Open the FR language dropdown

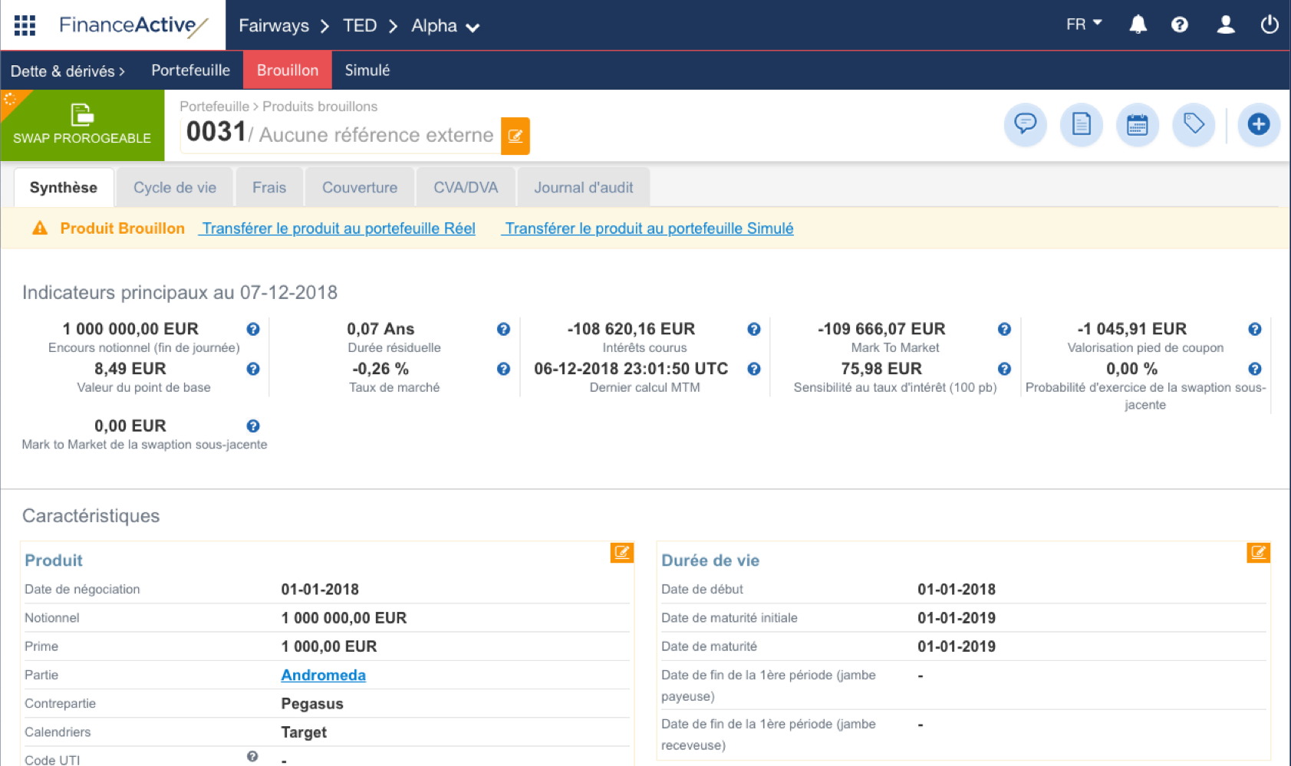coord(1082,24)
